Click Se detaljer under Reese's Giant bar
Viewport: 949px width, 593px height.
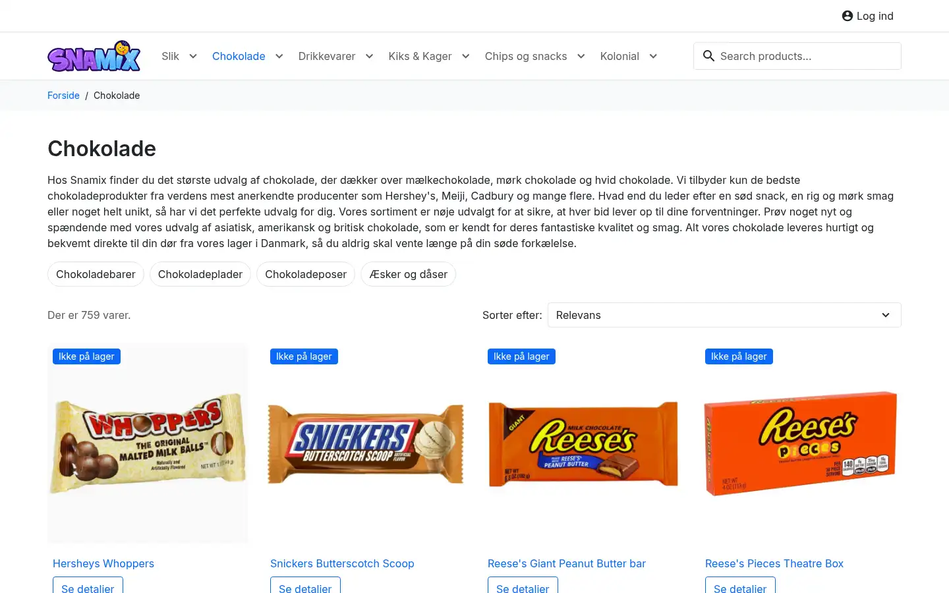coord(523,586)
